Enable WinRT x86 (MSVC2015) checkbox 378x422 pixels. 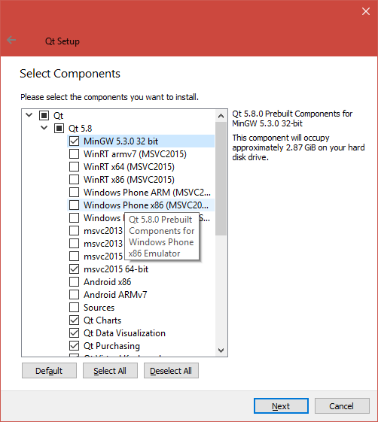click(x=74, y=180)
